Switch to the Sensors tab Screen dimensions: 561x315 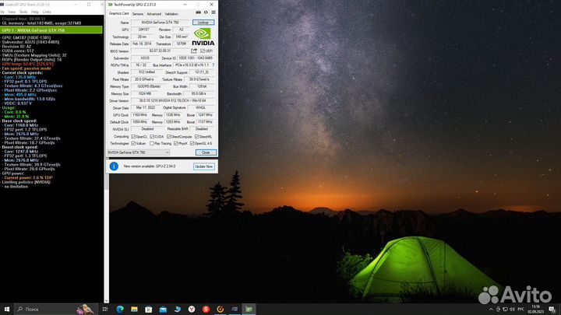coord(137,13)
